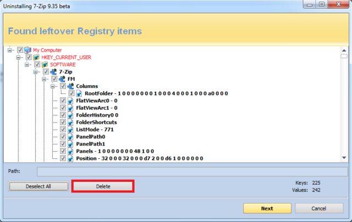Uncheck the PanelPath1 checkbox
The height and width of the screenshot is (222, 352).
(63, 143)
